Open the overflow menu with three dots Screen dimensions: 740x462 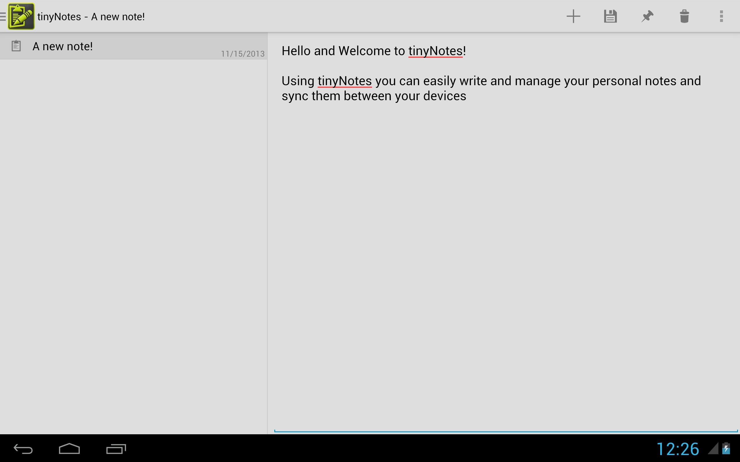coord(722,16)
